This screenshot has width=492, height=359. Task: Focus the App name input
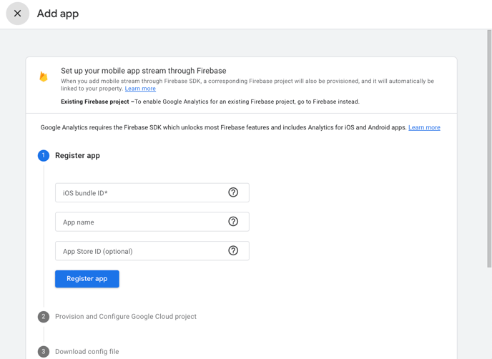[152, 222]
